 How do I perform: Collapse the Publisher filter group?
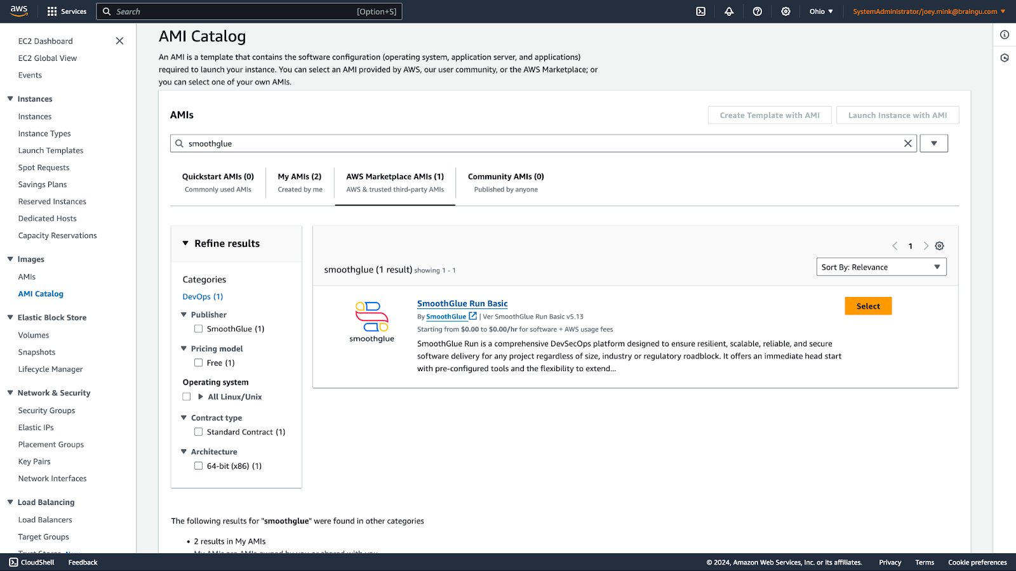coord(184,315)
